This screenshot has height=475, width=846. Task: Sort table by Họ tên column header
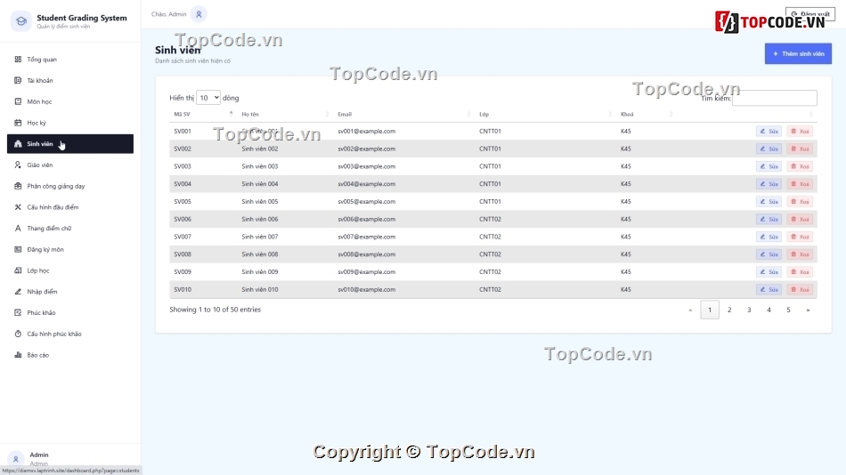pyautogui.click(x=285, y=115)
